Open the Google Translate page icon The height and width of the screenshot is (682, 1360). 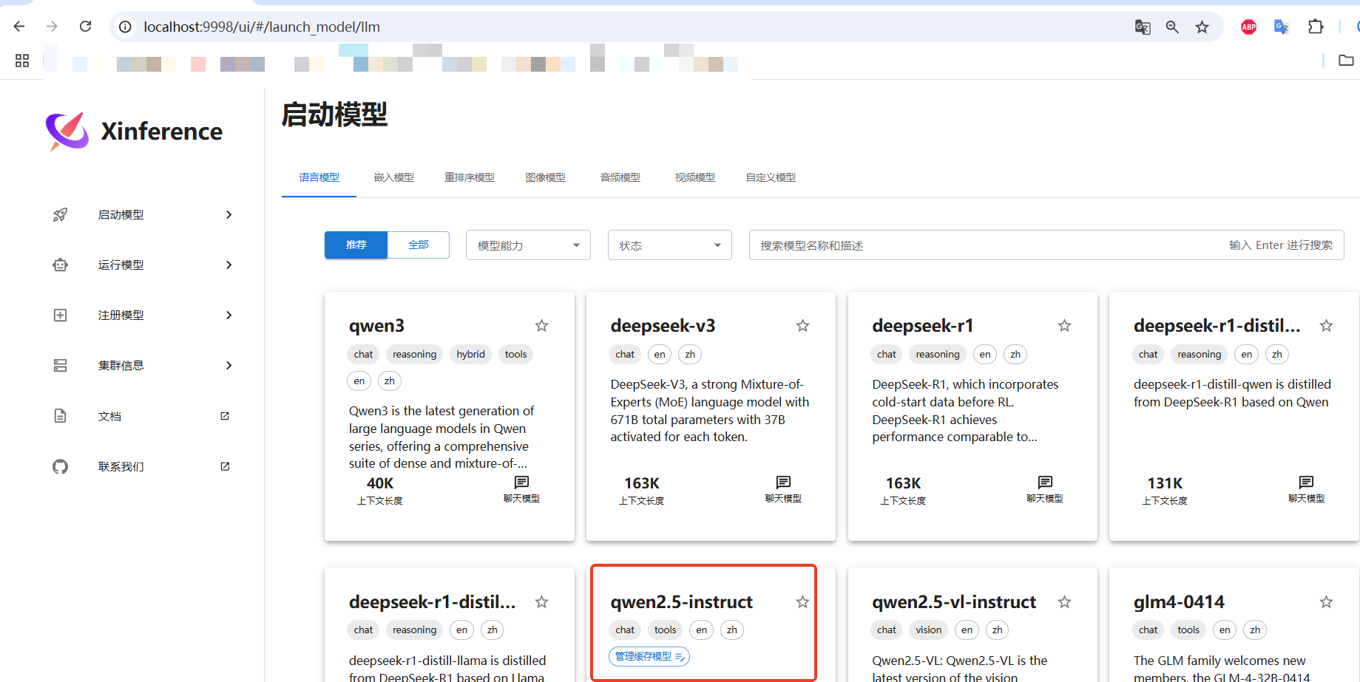coord(1143,27)
